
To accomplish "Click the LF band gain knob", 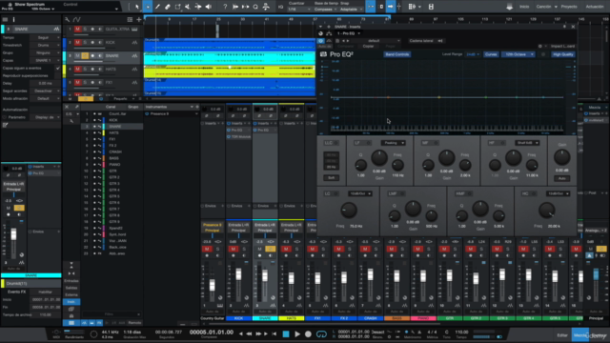I will (x=379, y=158).
